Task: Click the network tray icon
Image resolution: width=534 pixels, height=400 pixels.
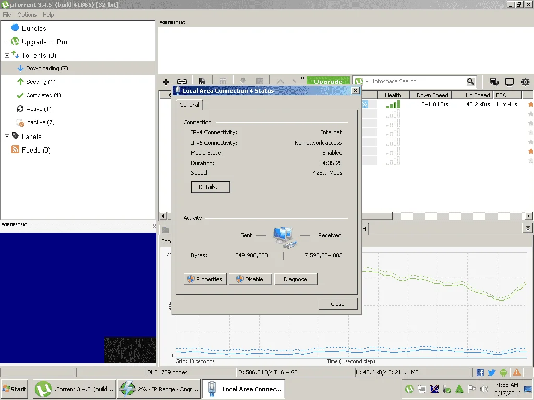Action: click(421, 389)
